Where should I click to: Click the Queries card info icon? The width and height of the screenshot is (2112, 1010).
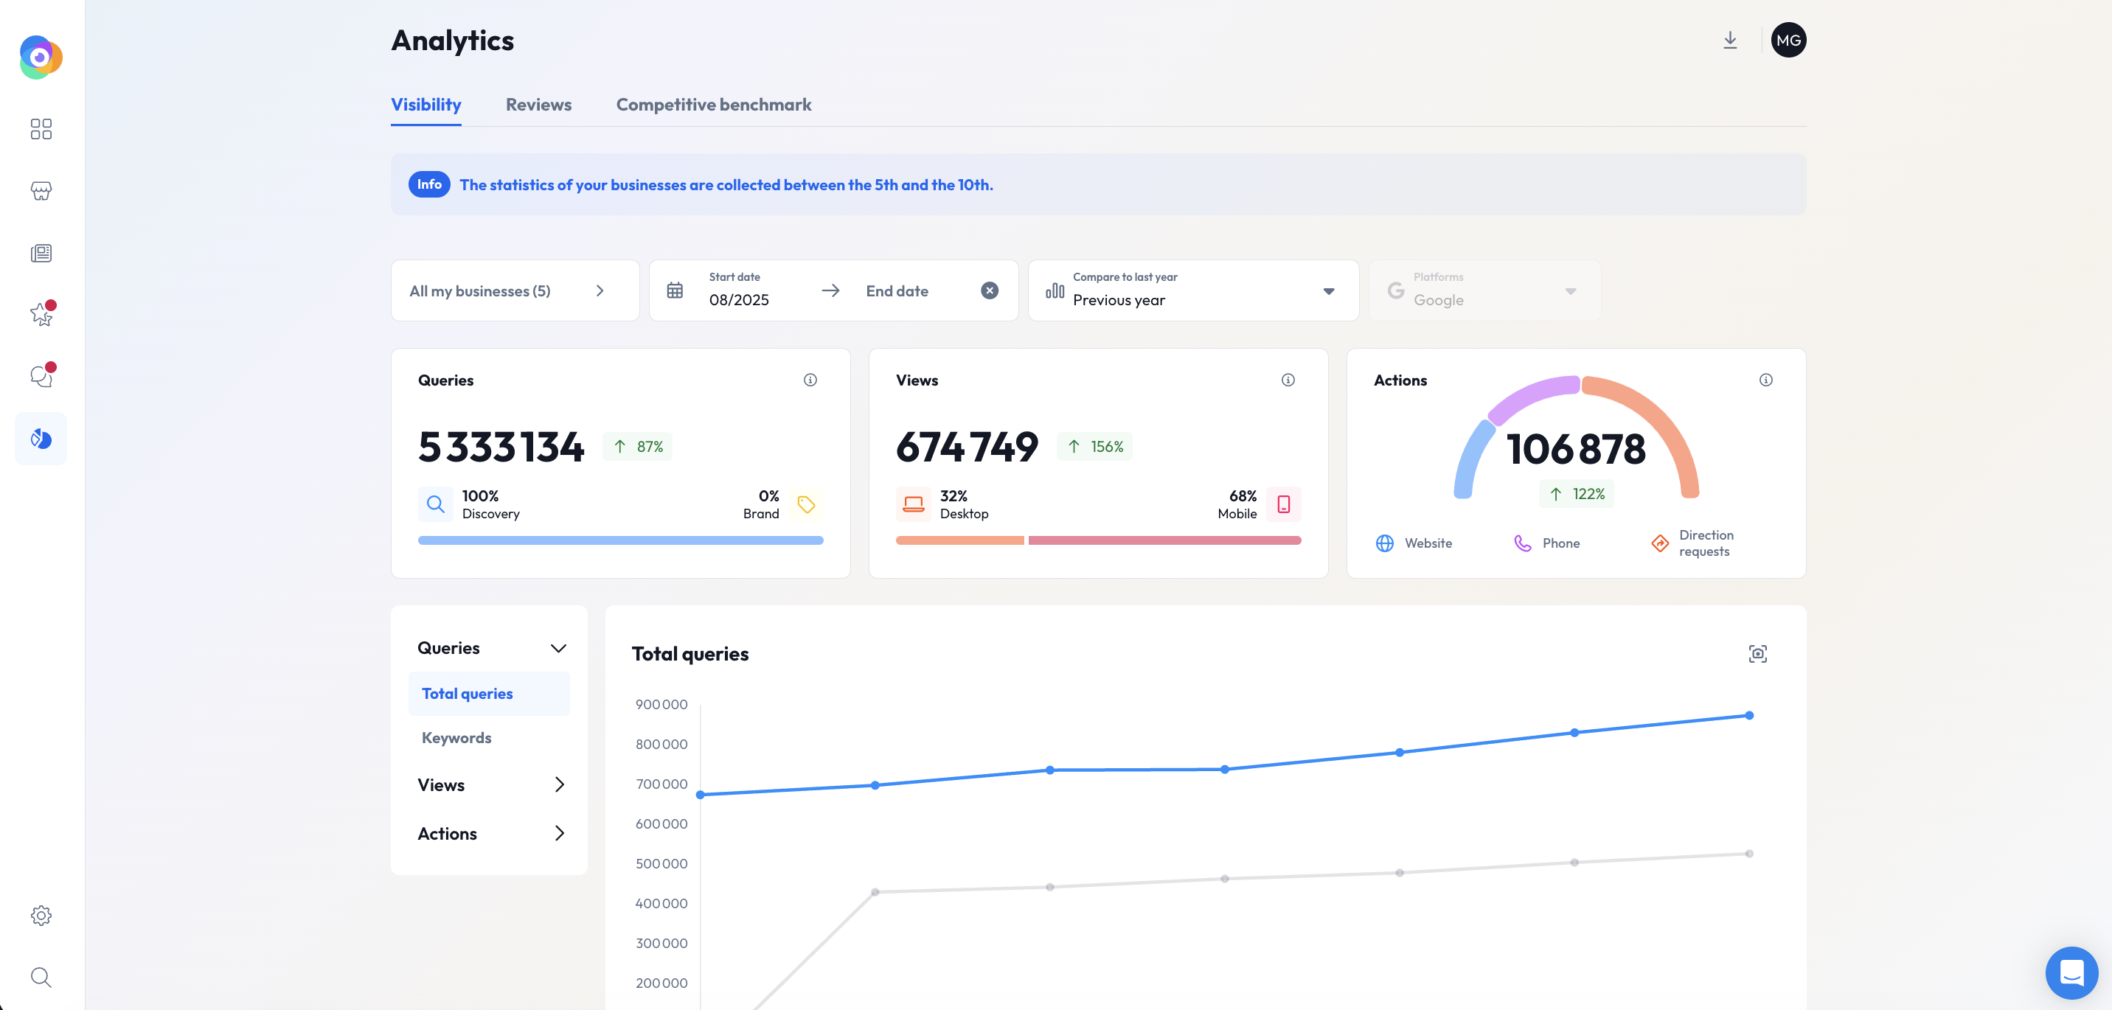point(810,380)
